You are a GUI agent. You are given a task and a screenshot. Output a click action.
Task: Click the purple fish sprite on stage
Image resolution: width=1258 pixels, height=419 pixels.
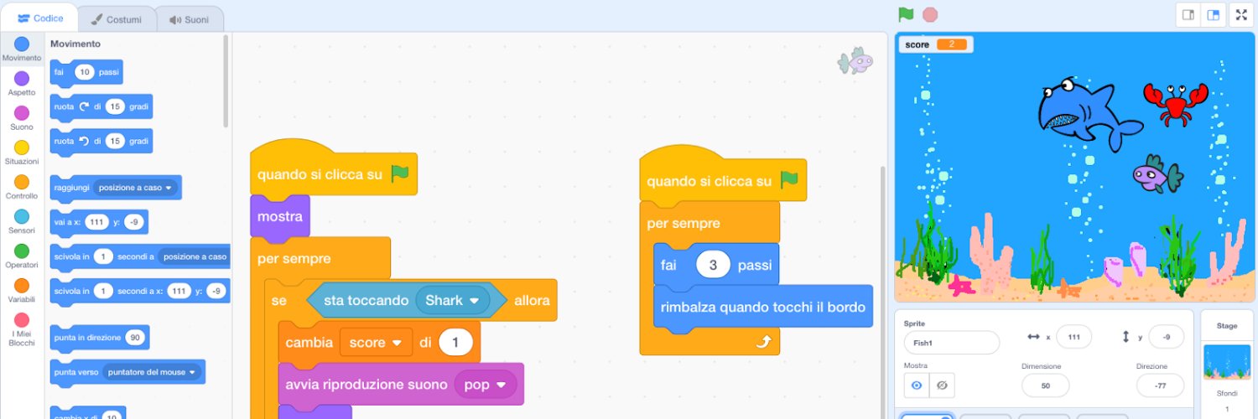(1157, 174)
